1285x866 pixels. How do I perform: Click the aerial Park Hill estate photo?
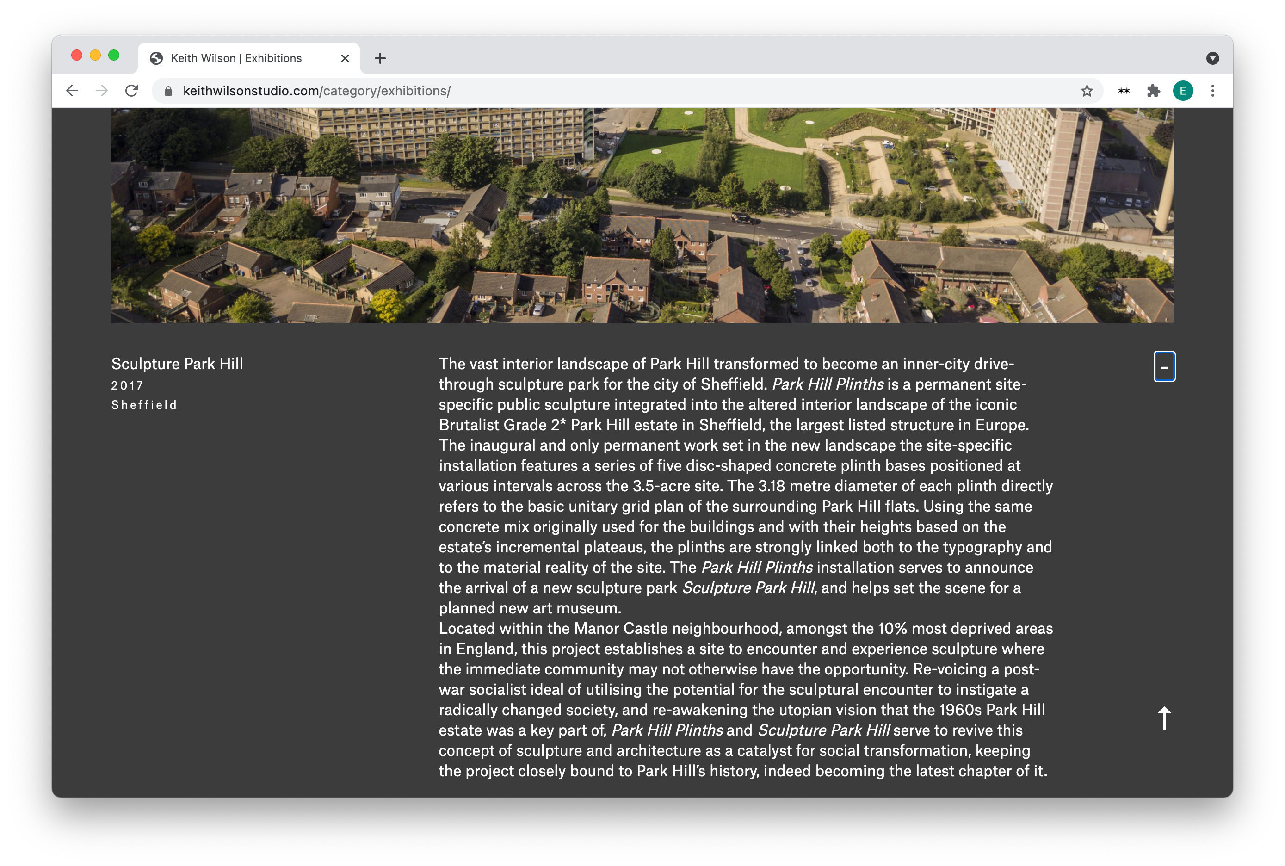pyautogui.click(x=642, y=216)
